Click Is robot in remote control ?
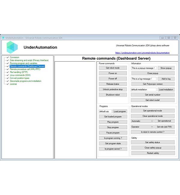 point(153,132)
